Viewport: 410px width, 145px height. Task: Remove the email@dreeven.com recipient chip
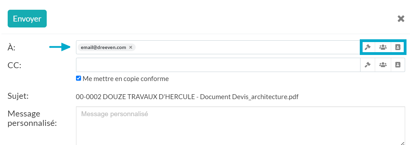[131, 47]
